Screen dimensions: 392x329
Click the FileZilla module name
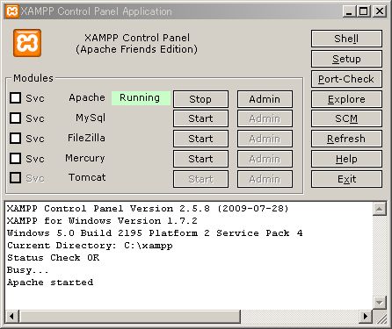pos(86,138)
